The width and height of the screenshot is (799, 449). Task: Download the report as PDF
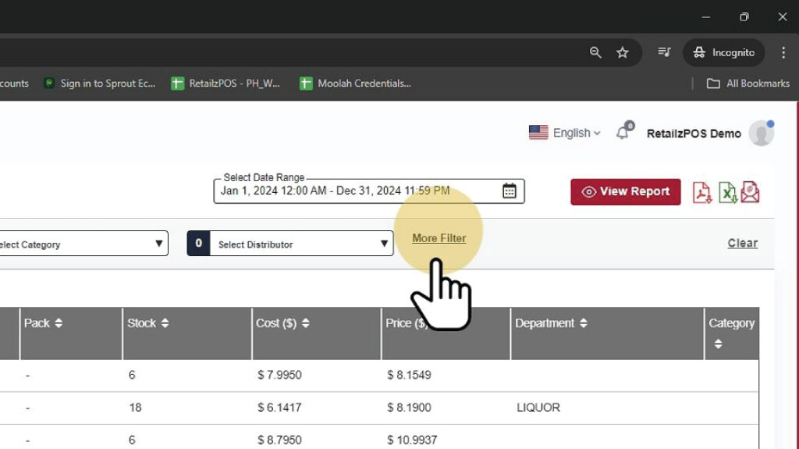pyautogui.click(x=702, y=192)
